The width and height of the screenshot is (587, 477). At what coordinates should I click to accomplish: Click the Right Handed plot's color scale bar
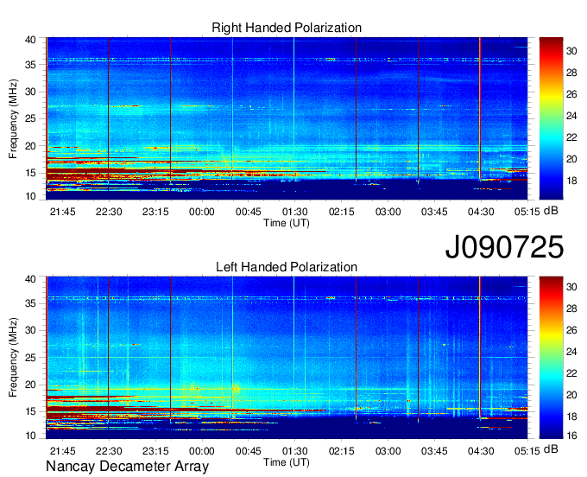[x=551, y=118]
